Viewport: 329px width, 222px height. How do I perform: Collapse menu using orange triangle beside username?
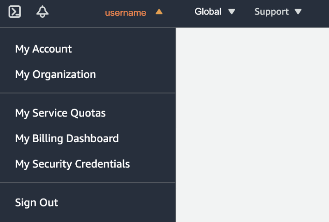(159, 12)
